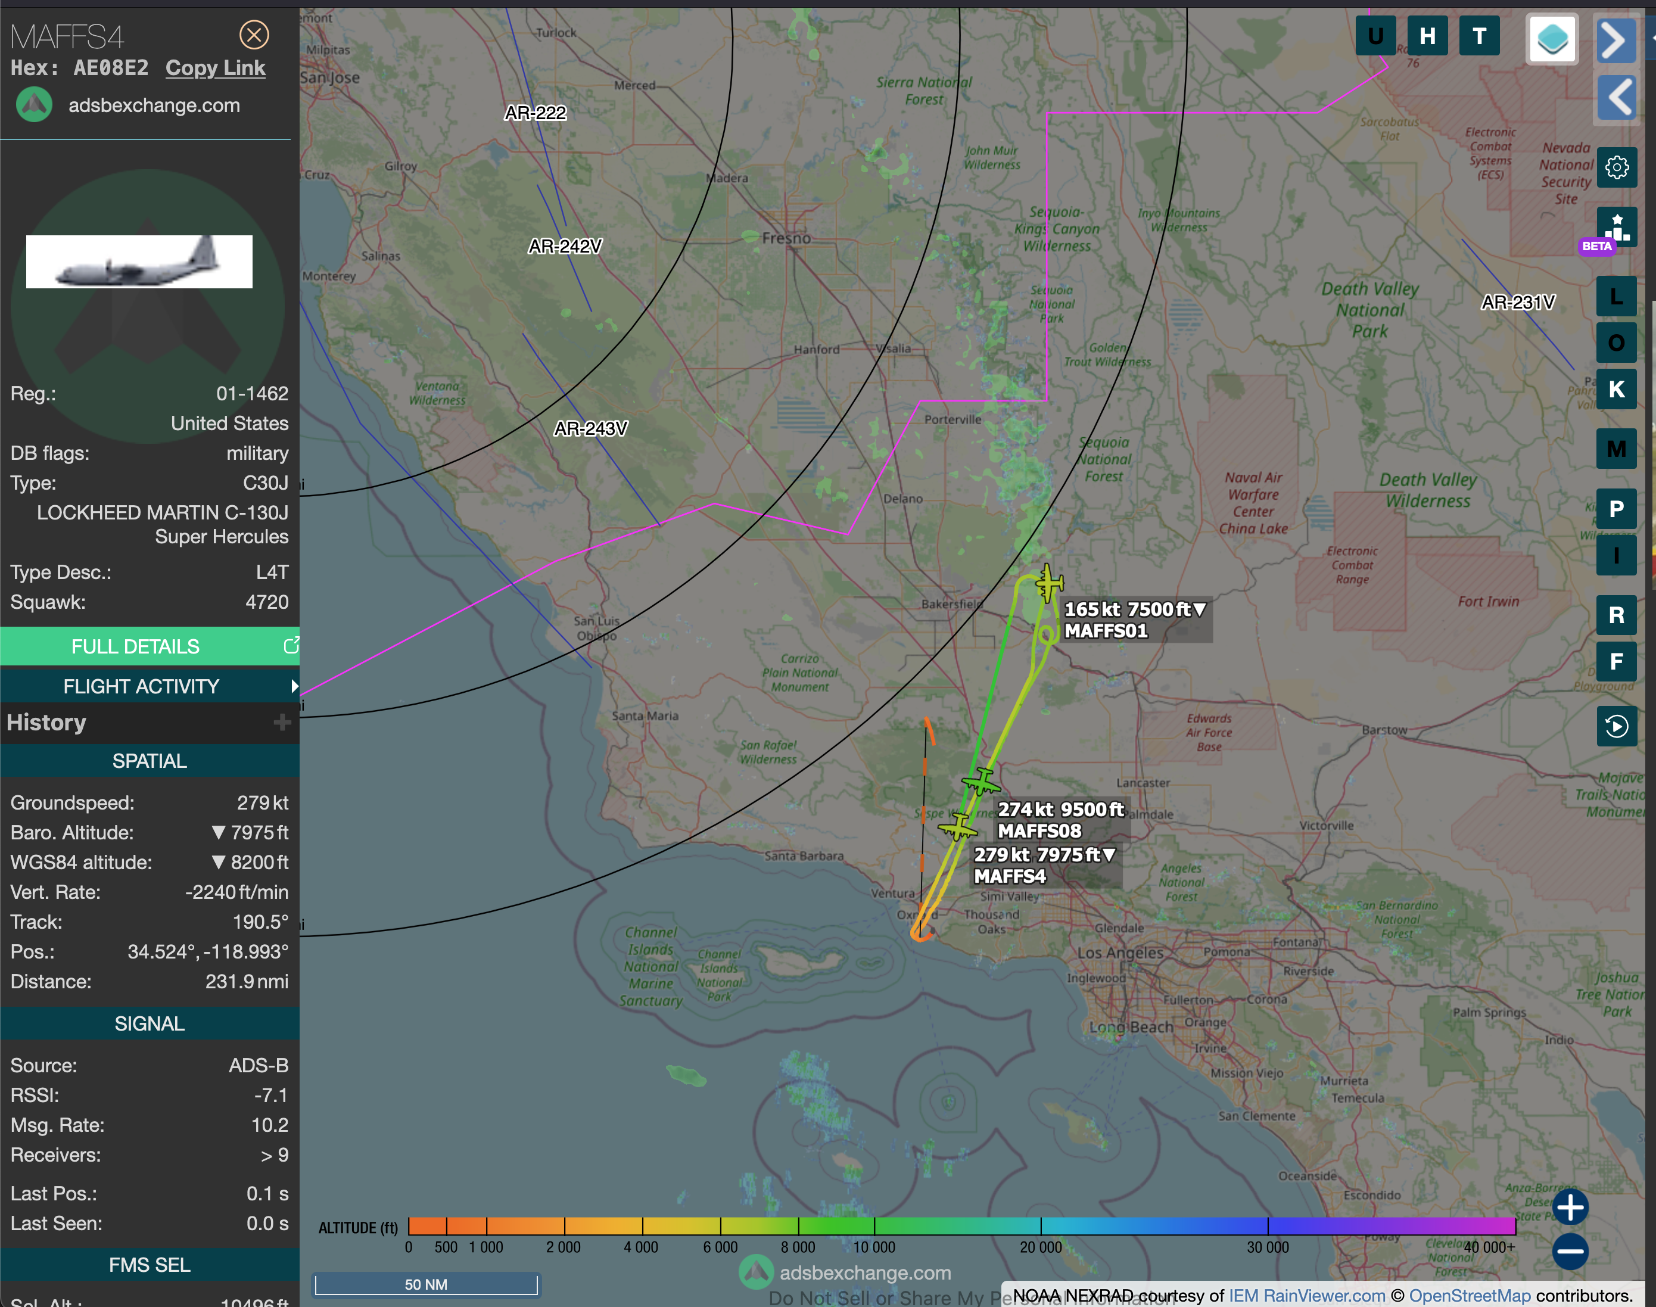Toggle the M map button
1656x1307 pixels.
1617,449
